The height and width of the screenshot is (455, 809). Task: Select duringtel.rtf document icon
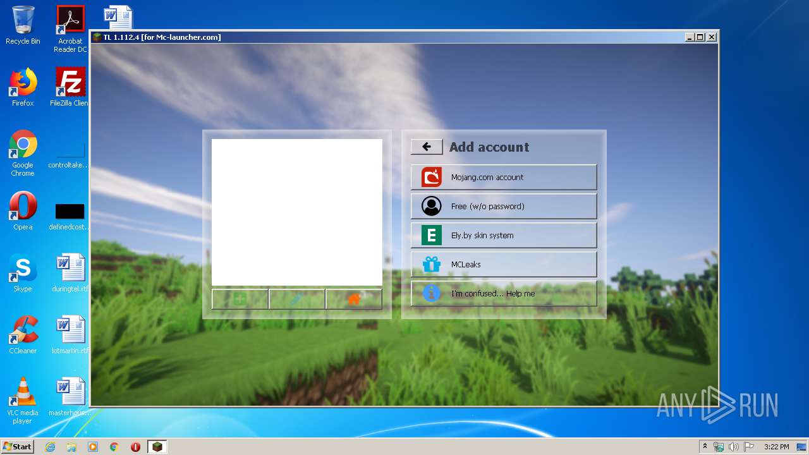click(70, 272)
